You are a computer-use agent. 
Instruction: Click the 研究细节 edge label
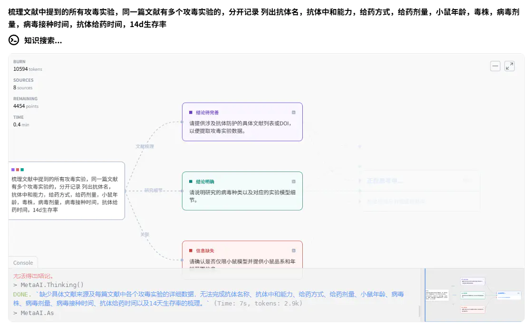tap(154, 191)
